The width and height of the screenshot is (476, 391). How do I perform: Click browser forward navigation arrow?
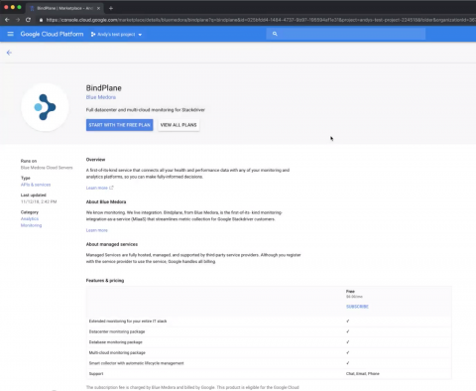[x=18, y=20]
